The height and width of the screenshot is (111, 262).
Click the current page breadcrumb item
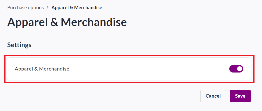(77, 7)
